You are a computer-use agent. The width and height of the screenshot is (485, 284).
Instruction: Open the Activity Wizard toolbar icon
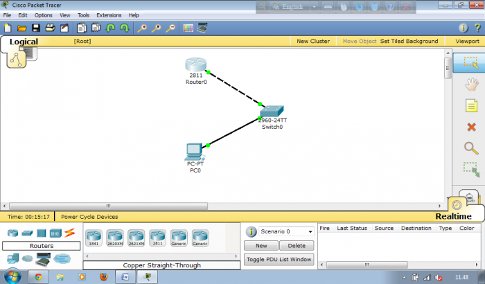point(64,28)
